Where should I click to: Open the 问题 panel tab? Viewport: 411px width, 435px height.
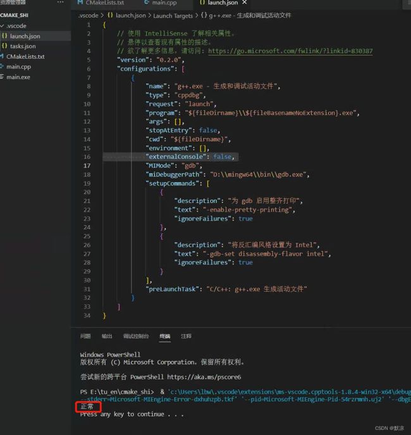pyautogui.click(x=85, y=336)
